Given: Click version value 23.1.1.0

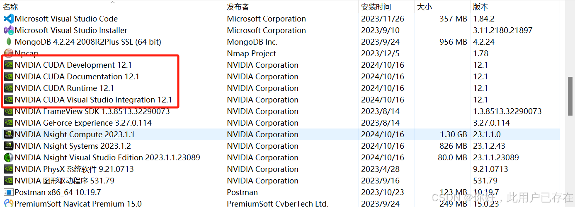Looking at the screenshot, I should tap(488, 134).
